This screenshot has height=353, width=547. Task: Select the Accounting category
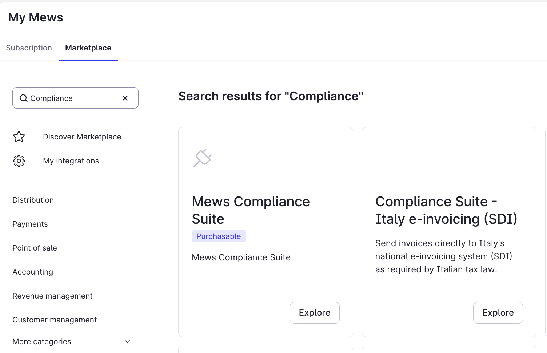33,272
